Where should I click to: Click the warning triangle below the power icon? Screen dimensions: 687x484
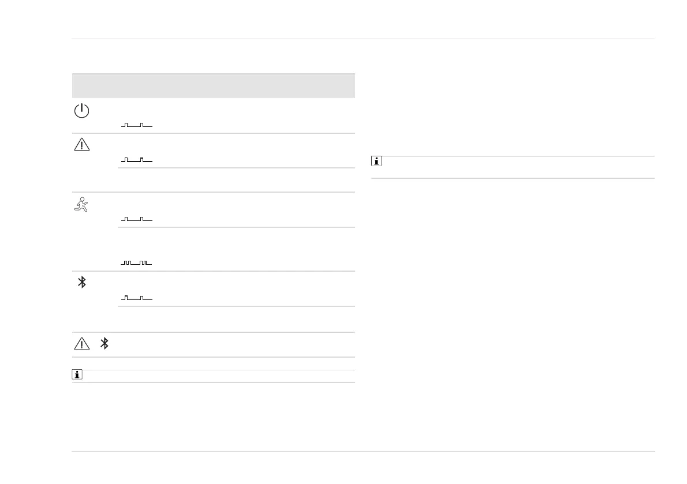[x=82, y=145]
